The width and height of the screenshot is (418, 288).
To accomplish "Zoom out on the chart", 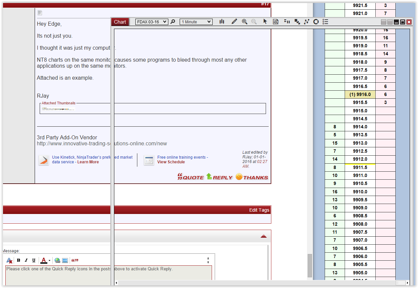I will tap(254, 22).
